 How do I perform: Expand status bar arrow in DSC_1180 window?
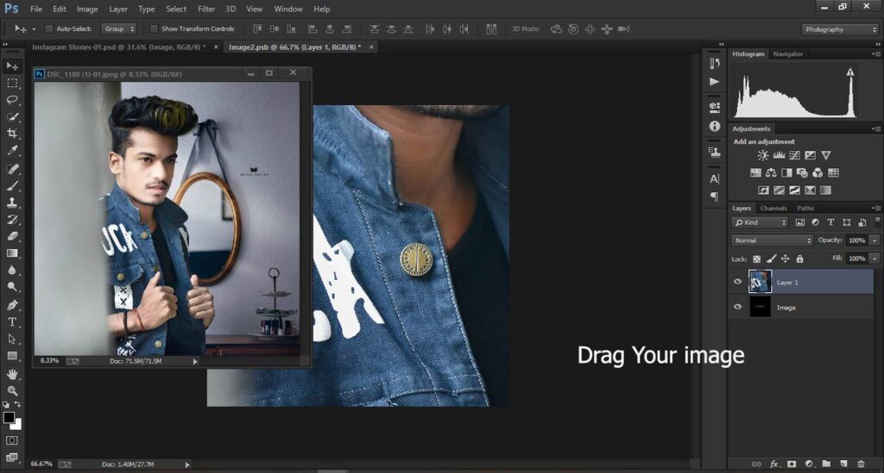click(195, 362)
